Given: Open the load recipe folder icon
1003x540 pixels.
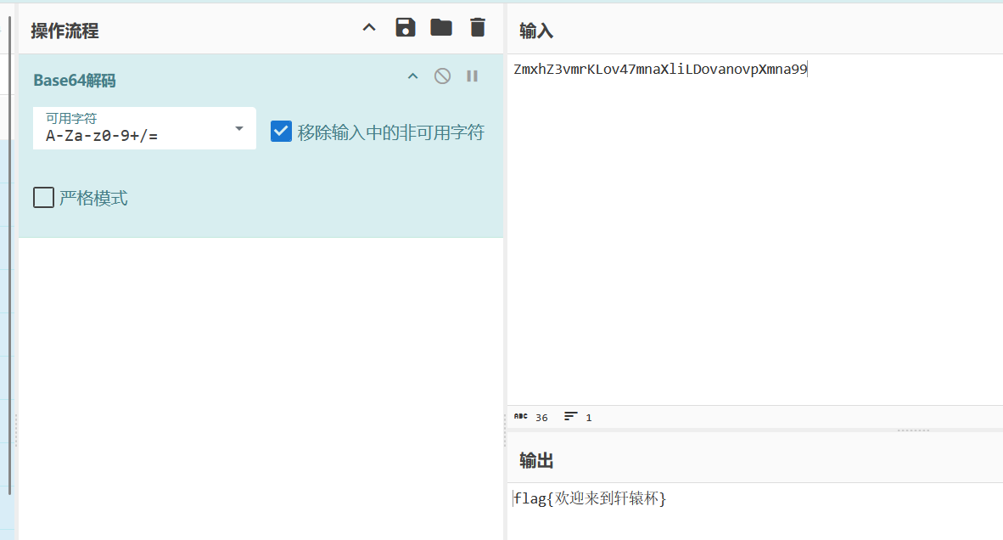Looking at the screenshot, I should [x=441, y=28].
